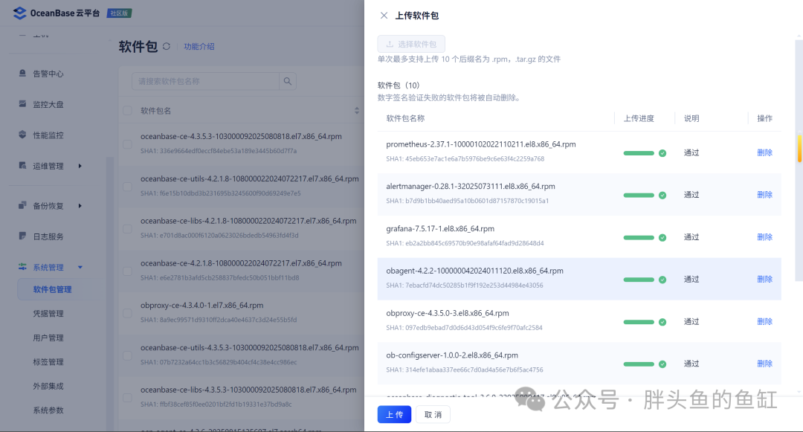The width and height of the screenshot is (803, 432).
Task: Click the green check icon for alertmanager-0.28.1
Action: coord(662,195)
